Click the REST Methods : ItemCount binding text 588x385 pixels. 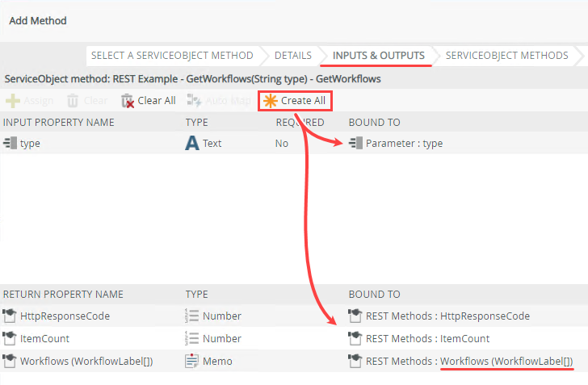(x=427, y=338)
